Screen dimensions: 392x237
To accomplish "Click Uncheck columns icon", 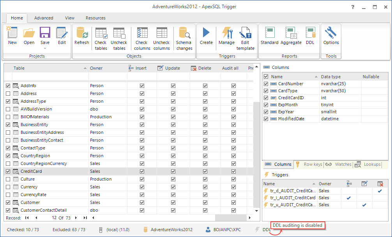I will click(162, 33).
